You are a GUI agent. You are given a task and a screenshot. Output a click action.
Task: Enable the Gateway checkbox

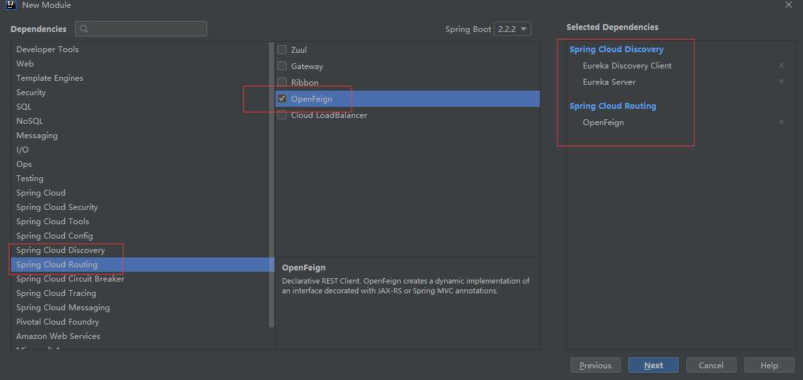(282, 66)
